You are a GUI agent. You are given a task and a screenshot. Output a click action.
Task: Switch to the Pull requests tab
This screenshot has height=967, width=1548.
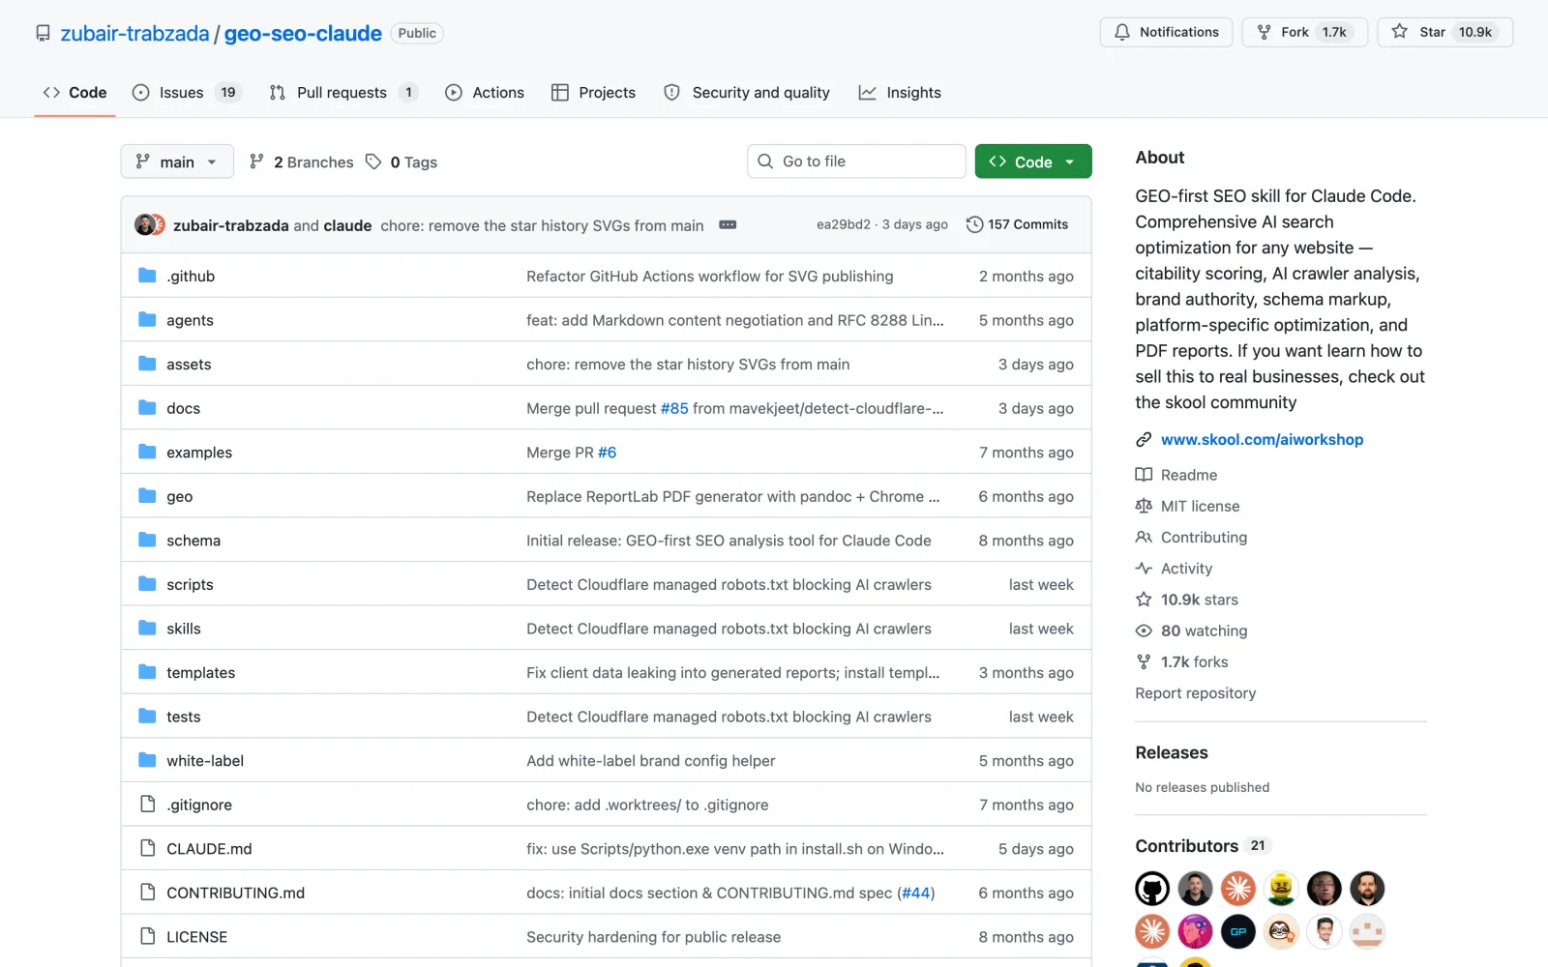pyautogui.click(x=342, y=92)
